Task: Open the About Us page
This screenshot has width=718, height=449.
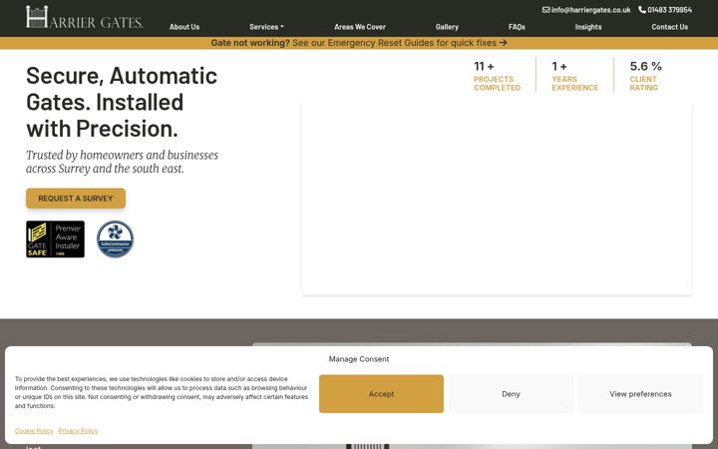Action: [x=184, y=27]
